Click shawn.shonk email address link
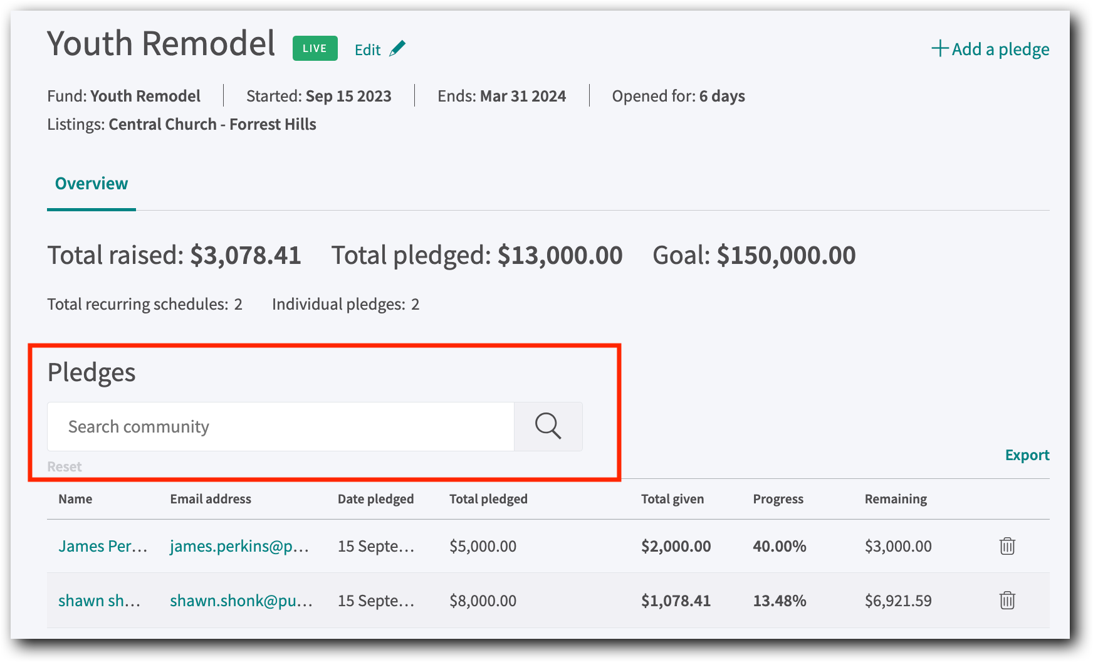Screen dimensions: 1093x662 pyautogui.click(x=241, y=600)
